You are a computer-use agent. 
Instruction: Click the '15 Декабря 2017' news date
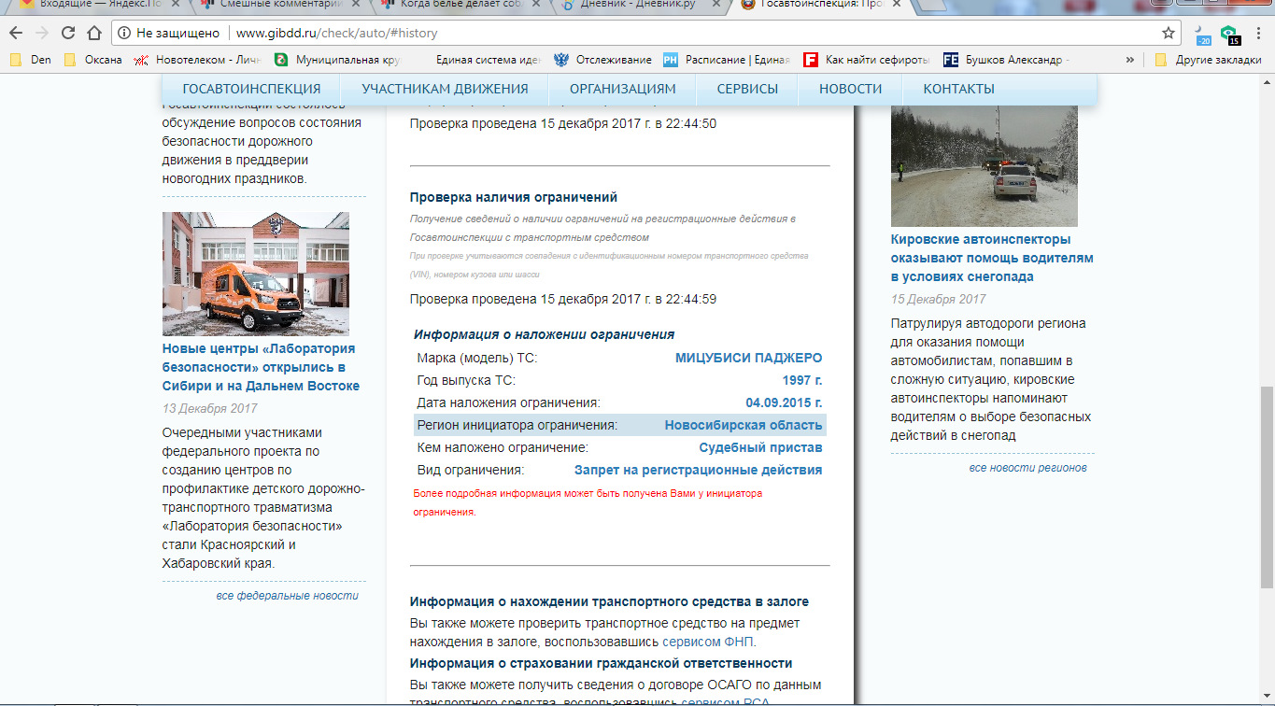tap(938, 299)
